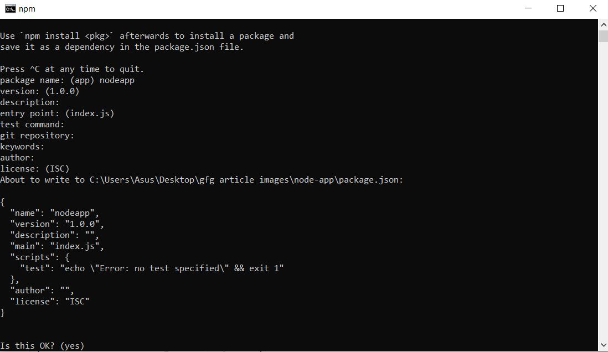Click the "git repository:" prompt line
This screenshot has width=608, height=352.
37,136
